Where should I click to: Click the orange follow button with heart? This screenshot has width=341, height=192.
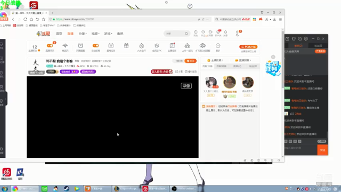point(191,61)
